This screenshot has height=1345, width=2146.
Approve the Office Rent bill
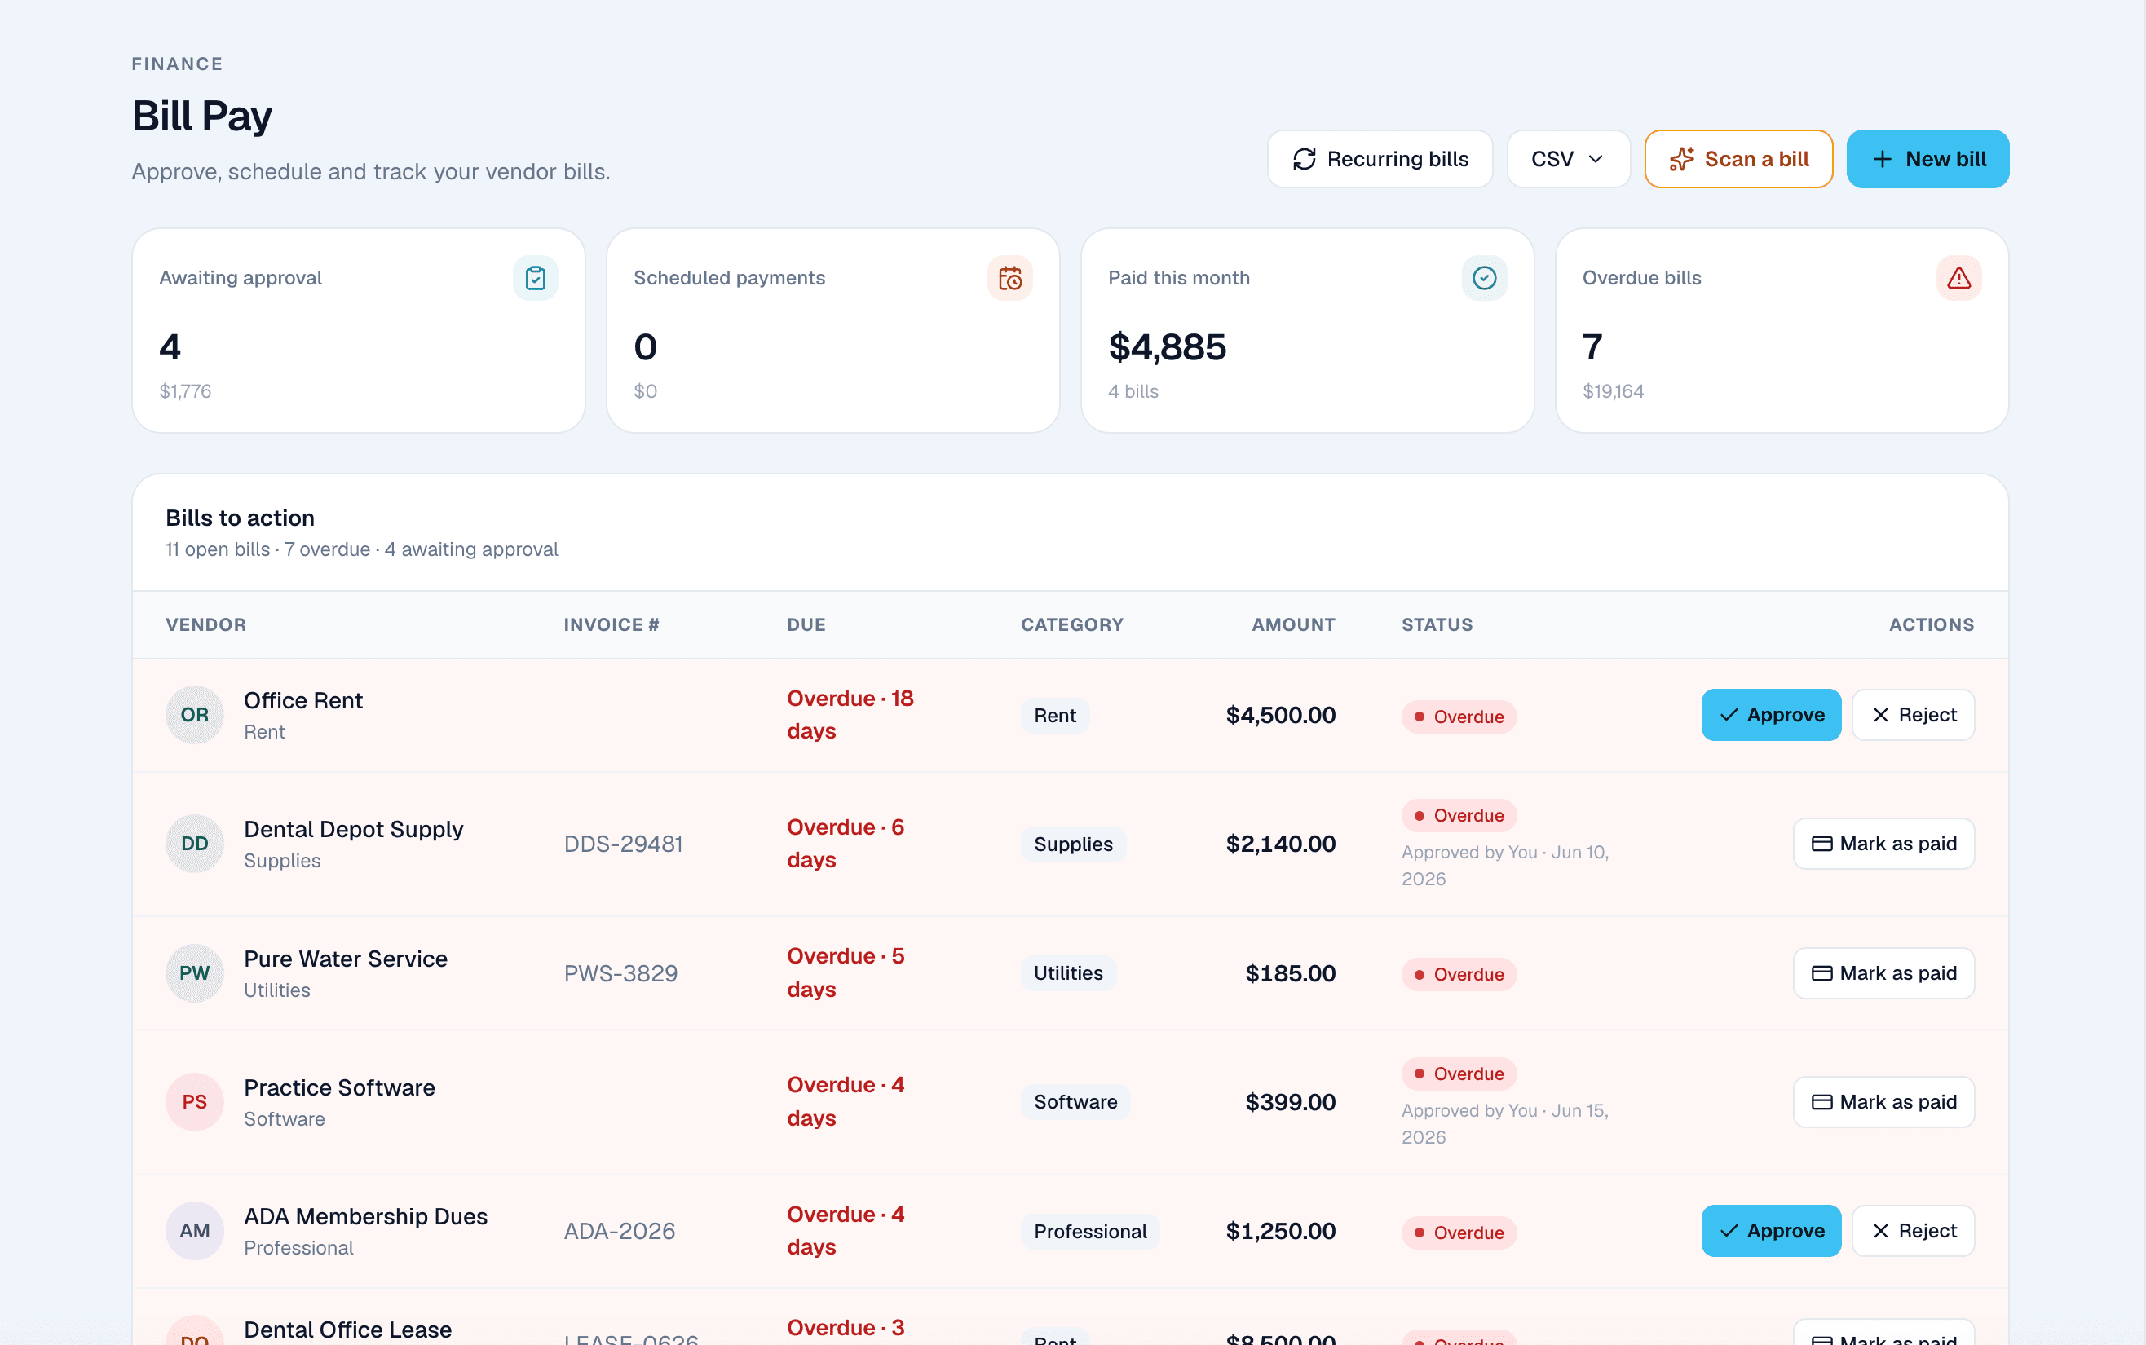1771,715
